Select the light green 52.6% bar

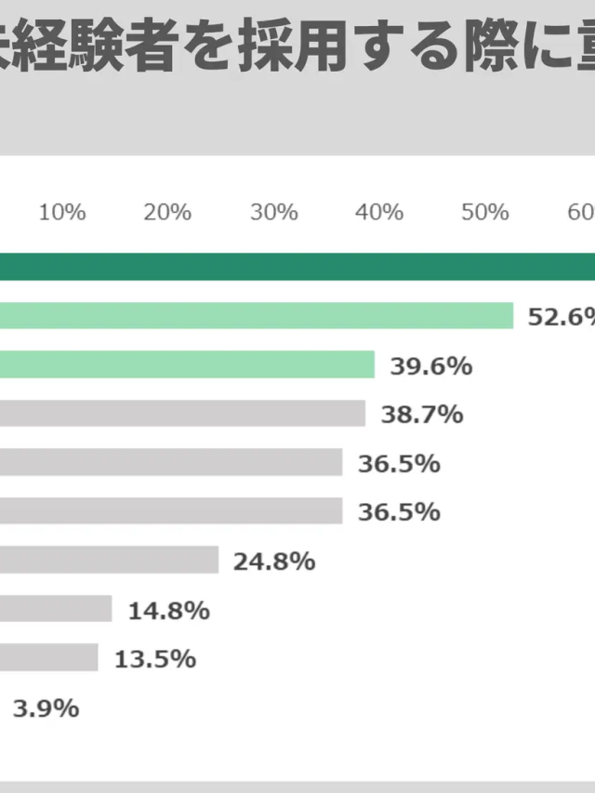pyautogui.click(x=257, y=315)
